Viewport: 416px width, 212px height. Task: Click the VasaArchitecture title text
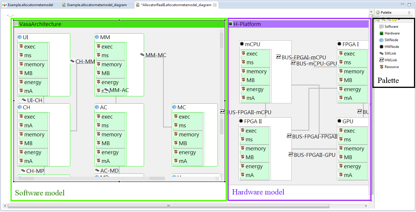click(40, 24)
